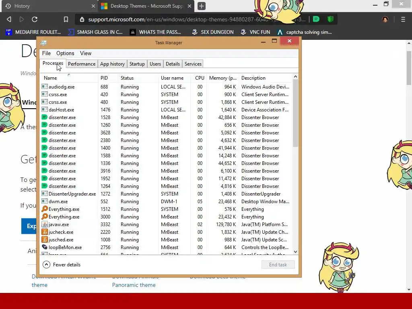Reload the page with the refresh icon

[35, 19]
